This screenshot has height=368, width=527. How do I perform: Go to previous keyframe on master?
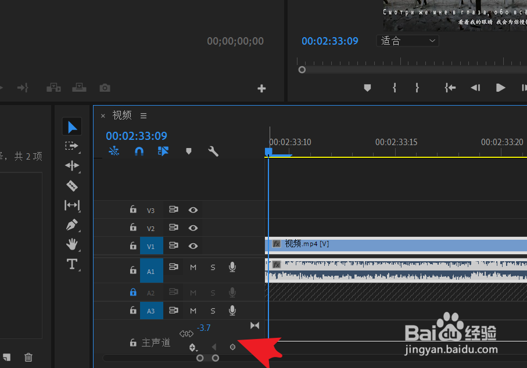point(214,347)
